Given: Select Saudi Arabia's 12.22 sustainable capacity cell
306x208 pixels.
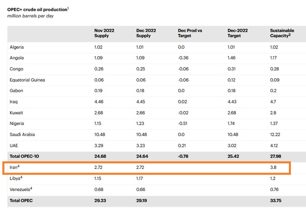Looking at the screenshot, I should click(275, 135).
